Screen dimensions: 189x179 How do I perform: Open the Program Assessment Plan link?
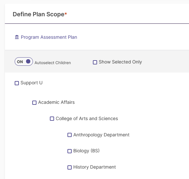[49, 37]
